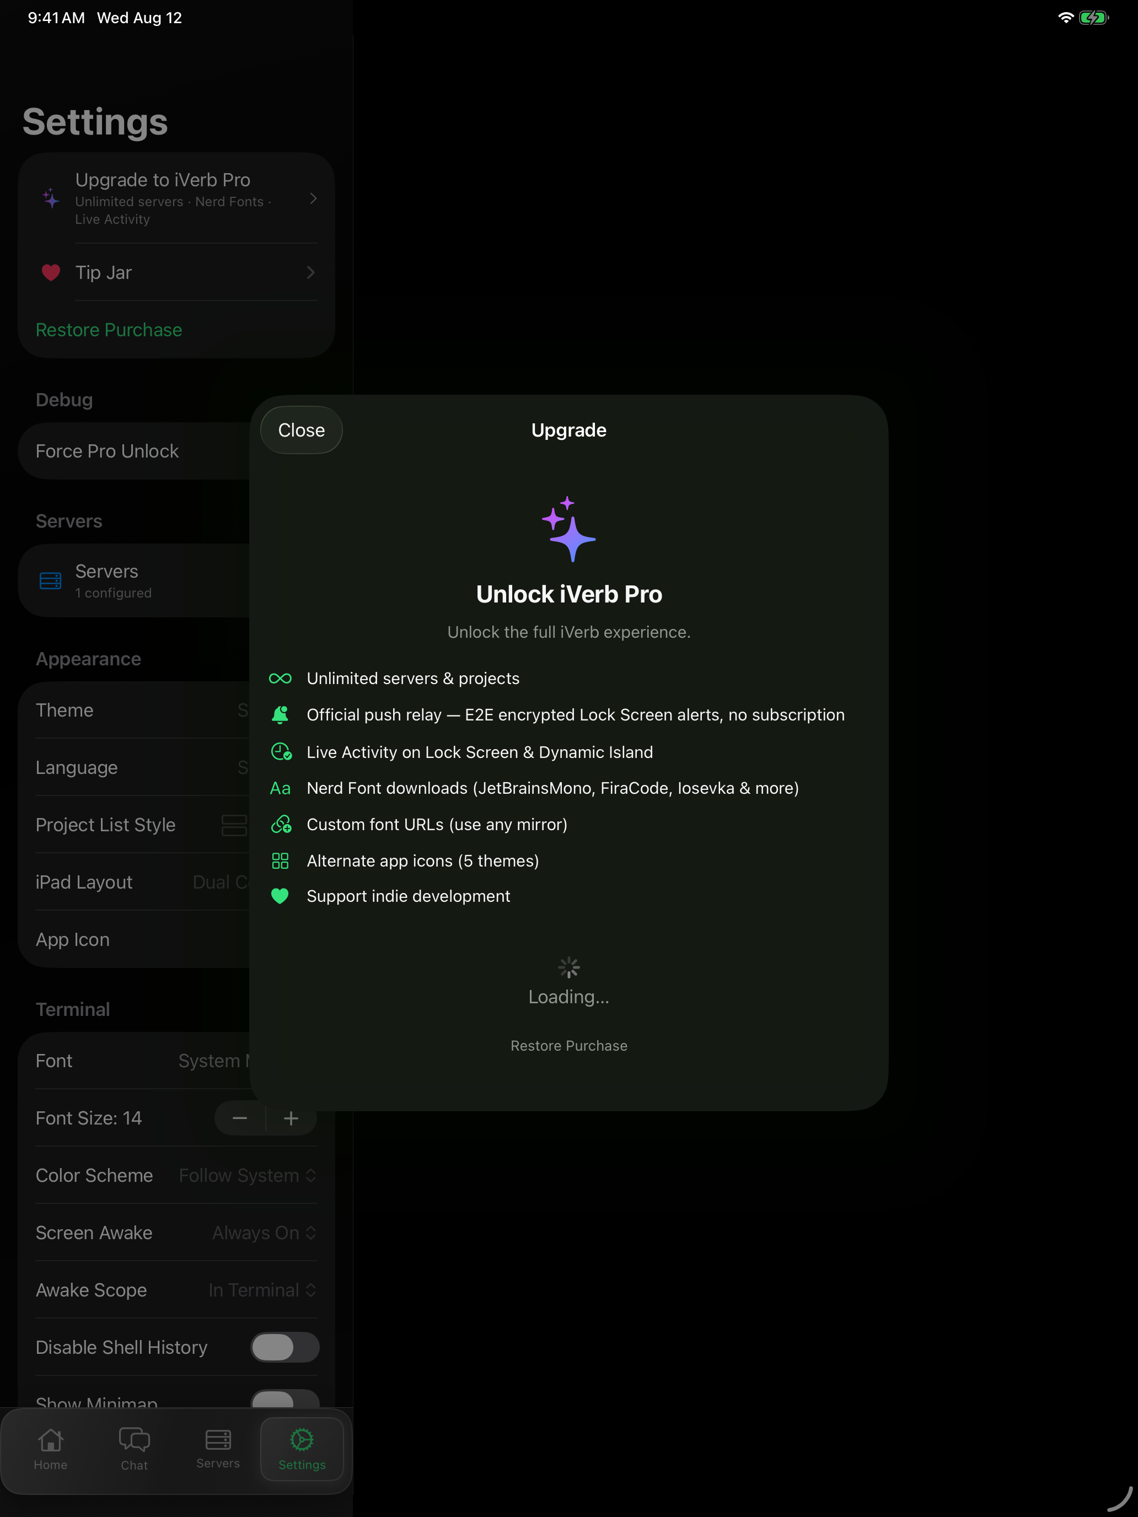Viewport: 1138px width, 1517px height.
Task: Click the blue Servers rack icon in Settings
Action: pyautogui.click(x=51, y=581)
